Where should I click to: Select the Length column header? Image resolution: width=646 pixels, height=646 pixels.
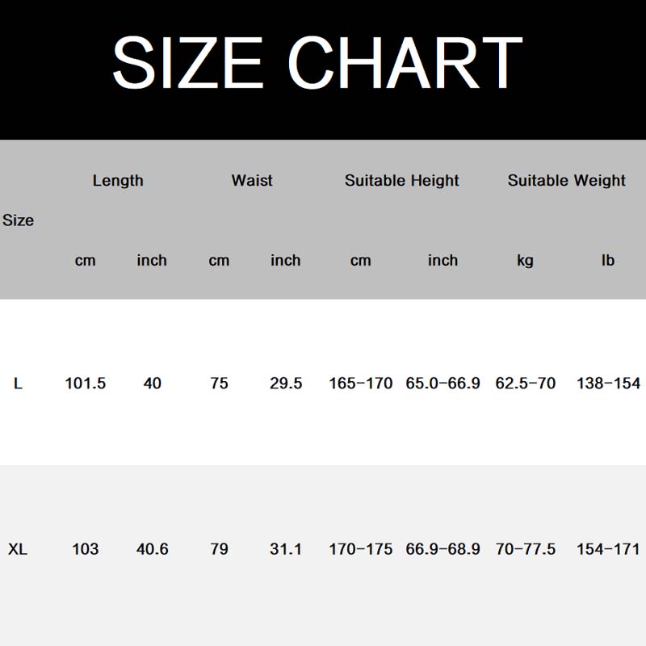[x=118, y=181]
